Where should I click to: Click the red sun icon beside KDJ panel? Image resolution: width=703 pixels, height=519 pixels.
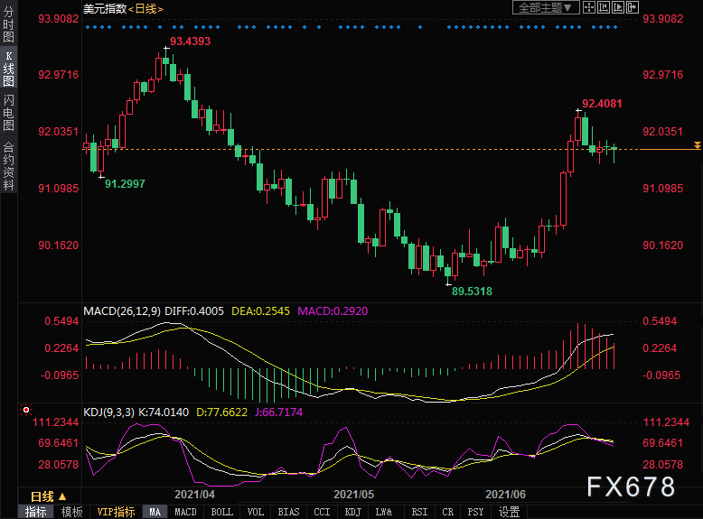[x=26, y=410]
